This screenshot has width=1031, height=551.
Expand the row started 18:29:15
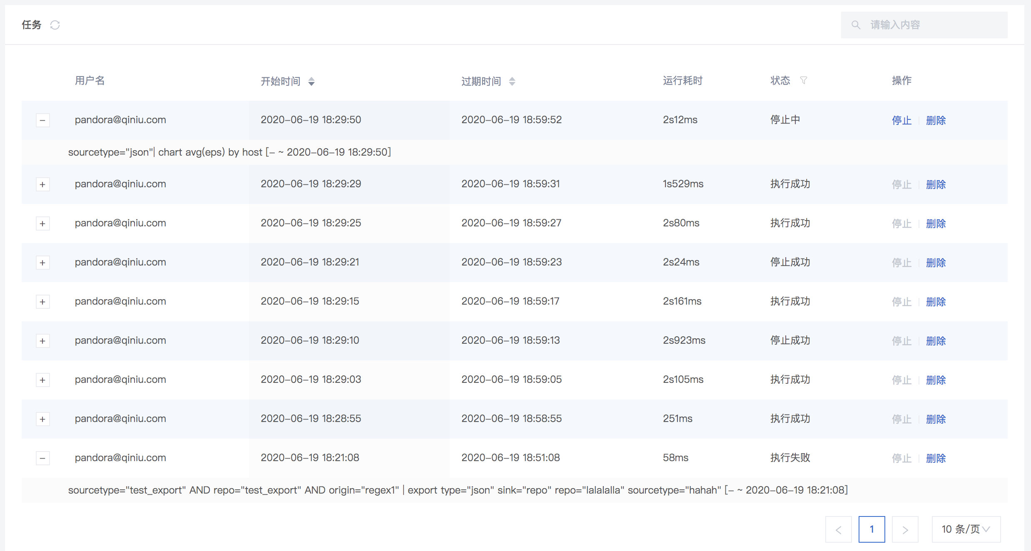pyautogui.click(x=42, y=302)
